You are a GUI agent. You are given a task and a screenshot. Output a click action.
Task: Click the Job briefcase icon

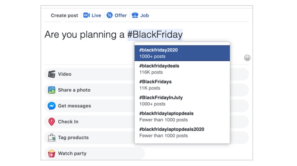click(x=135, y=15)
